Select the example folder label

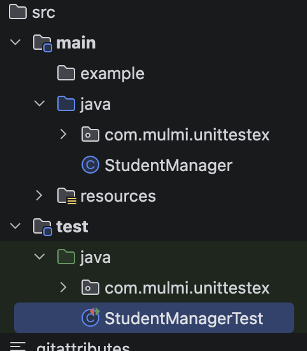click(x=112, y=74)
